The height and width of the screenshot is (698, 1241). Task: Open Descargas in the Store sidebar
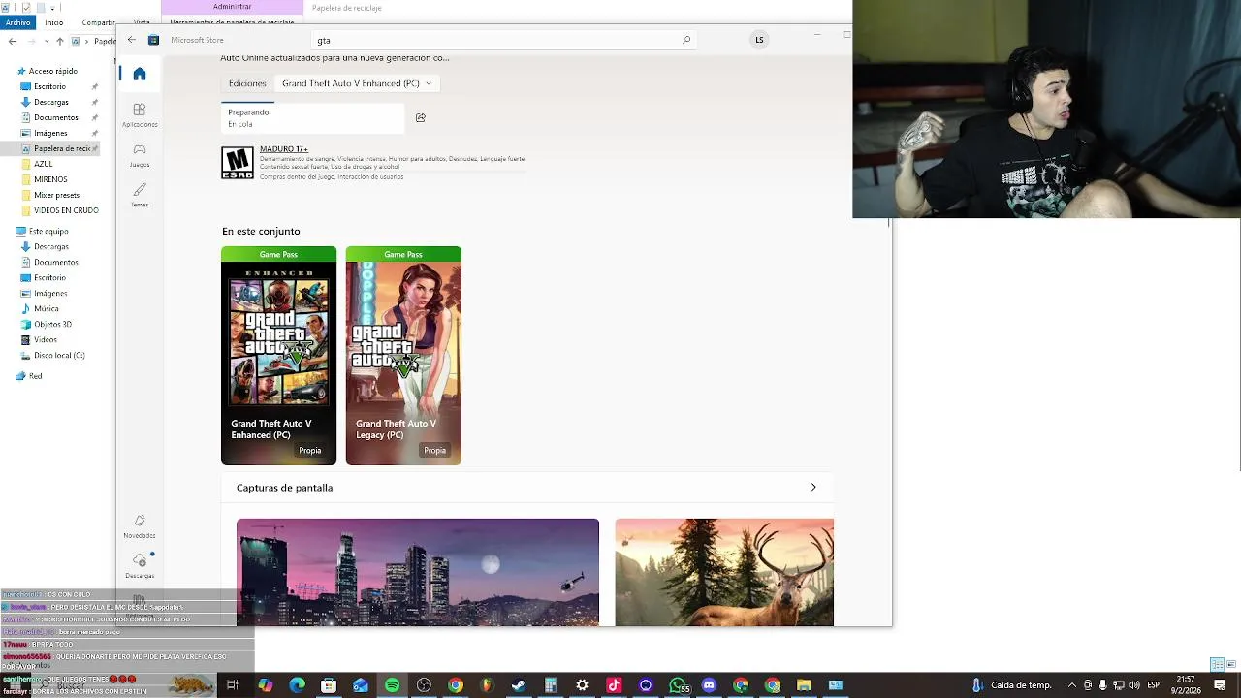coord(140,566)
